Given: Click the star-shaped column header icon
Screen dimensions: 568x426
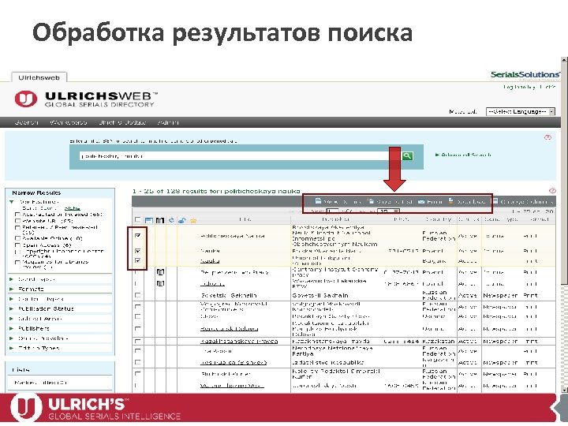Looking at the screenshot, I should (x=193, y=220).
